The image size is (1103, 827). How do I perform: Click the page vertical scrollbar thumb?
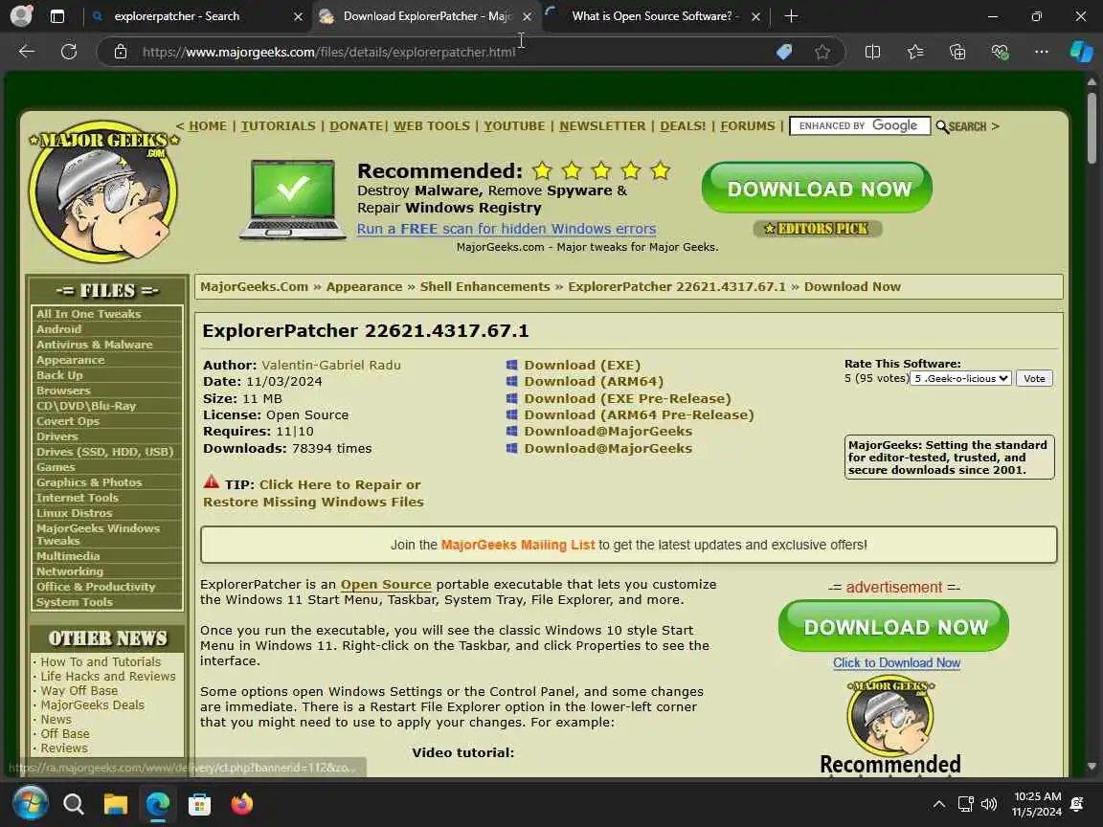tap(1092, 128)
